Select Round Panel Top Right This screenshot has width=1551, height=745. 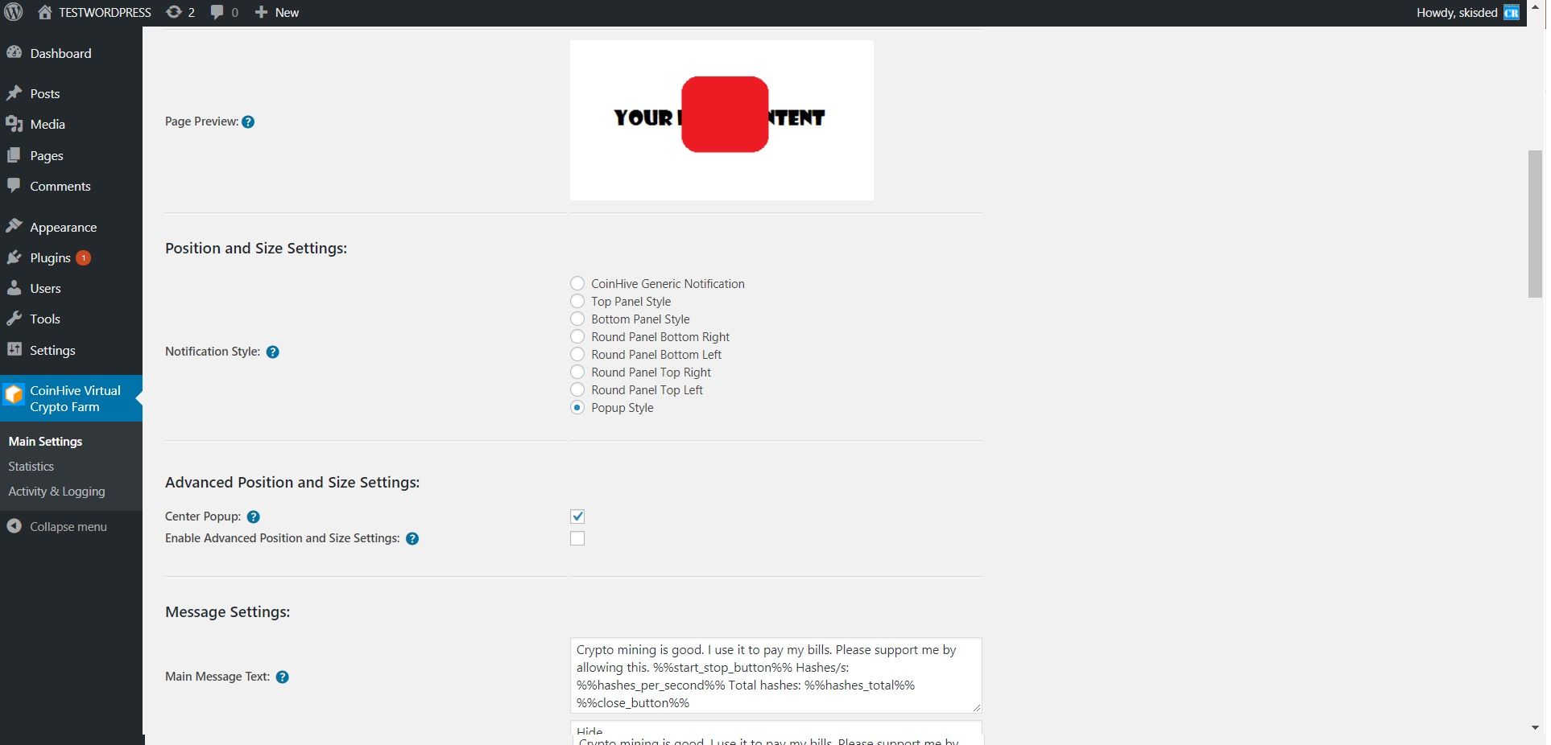(577, 372)
